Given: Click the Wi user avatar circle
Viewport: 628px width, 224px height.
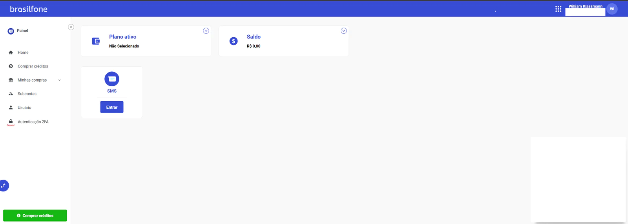Looking at the screenshot, I should pyautogui.click(x=612, y=9).
